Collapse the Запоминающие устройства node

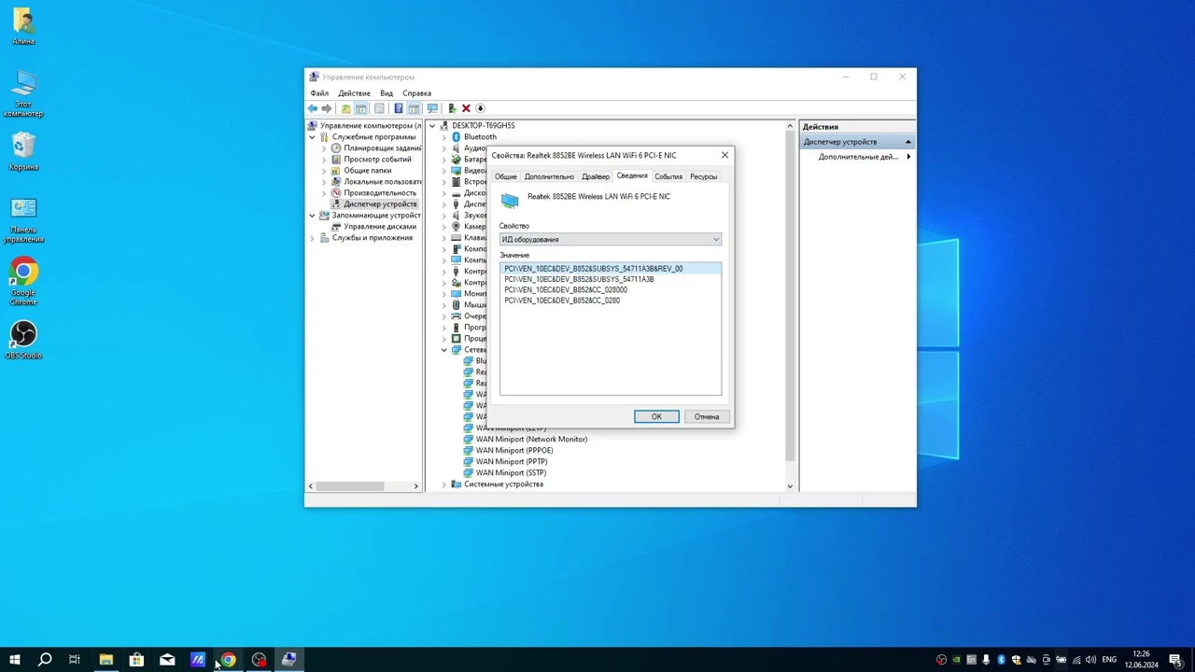point(313,216)
